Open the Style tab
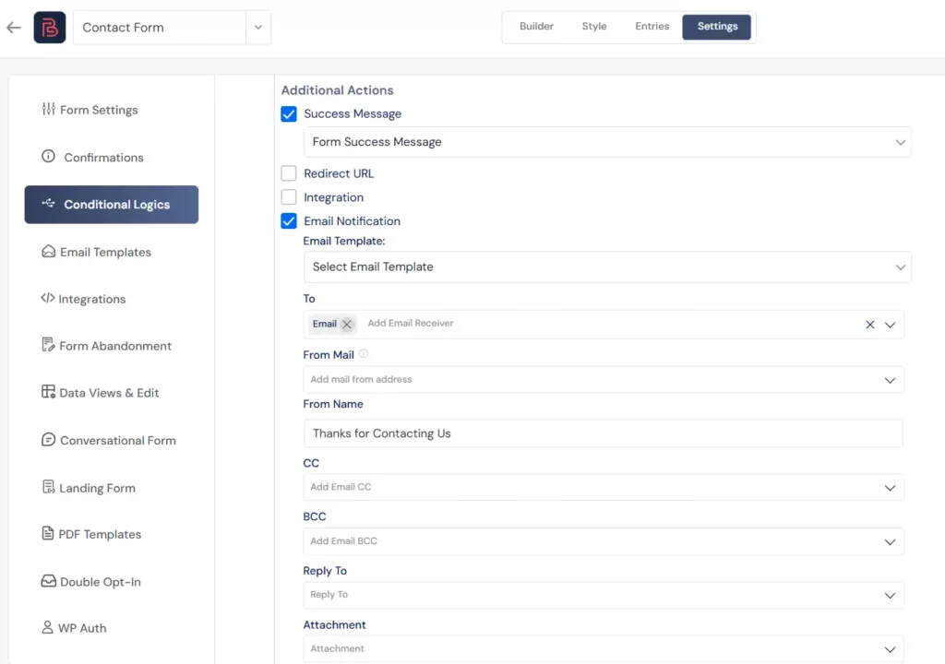The height and width of the screenshot is (664, 945). [x=594, y=27]
